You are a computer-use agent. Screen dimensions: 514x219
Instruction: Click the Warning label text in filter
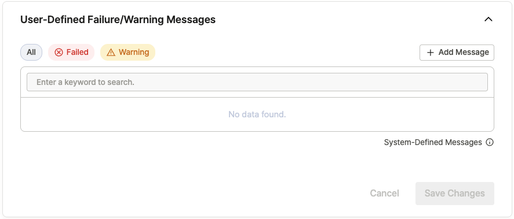(x=134, y=53)
